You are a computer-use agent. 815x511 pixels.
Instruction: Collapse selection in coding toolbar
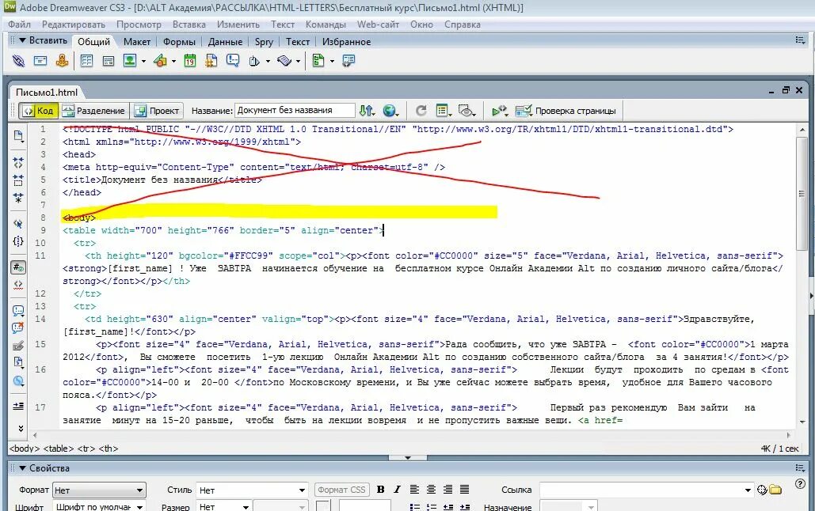tap(18, 180)
